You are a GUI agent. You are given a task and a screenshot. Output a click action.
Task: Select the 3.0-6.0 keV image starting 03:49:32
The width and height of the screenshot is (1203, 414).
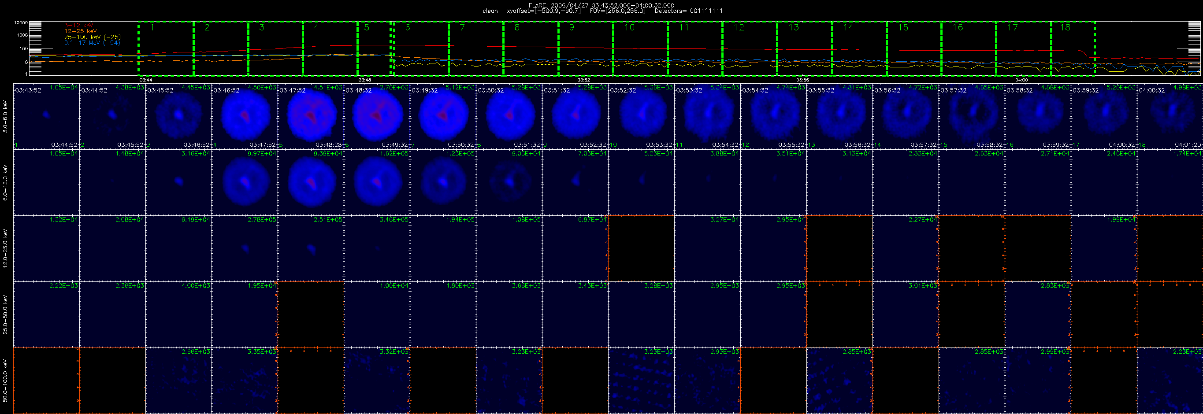coord(443,116)
